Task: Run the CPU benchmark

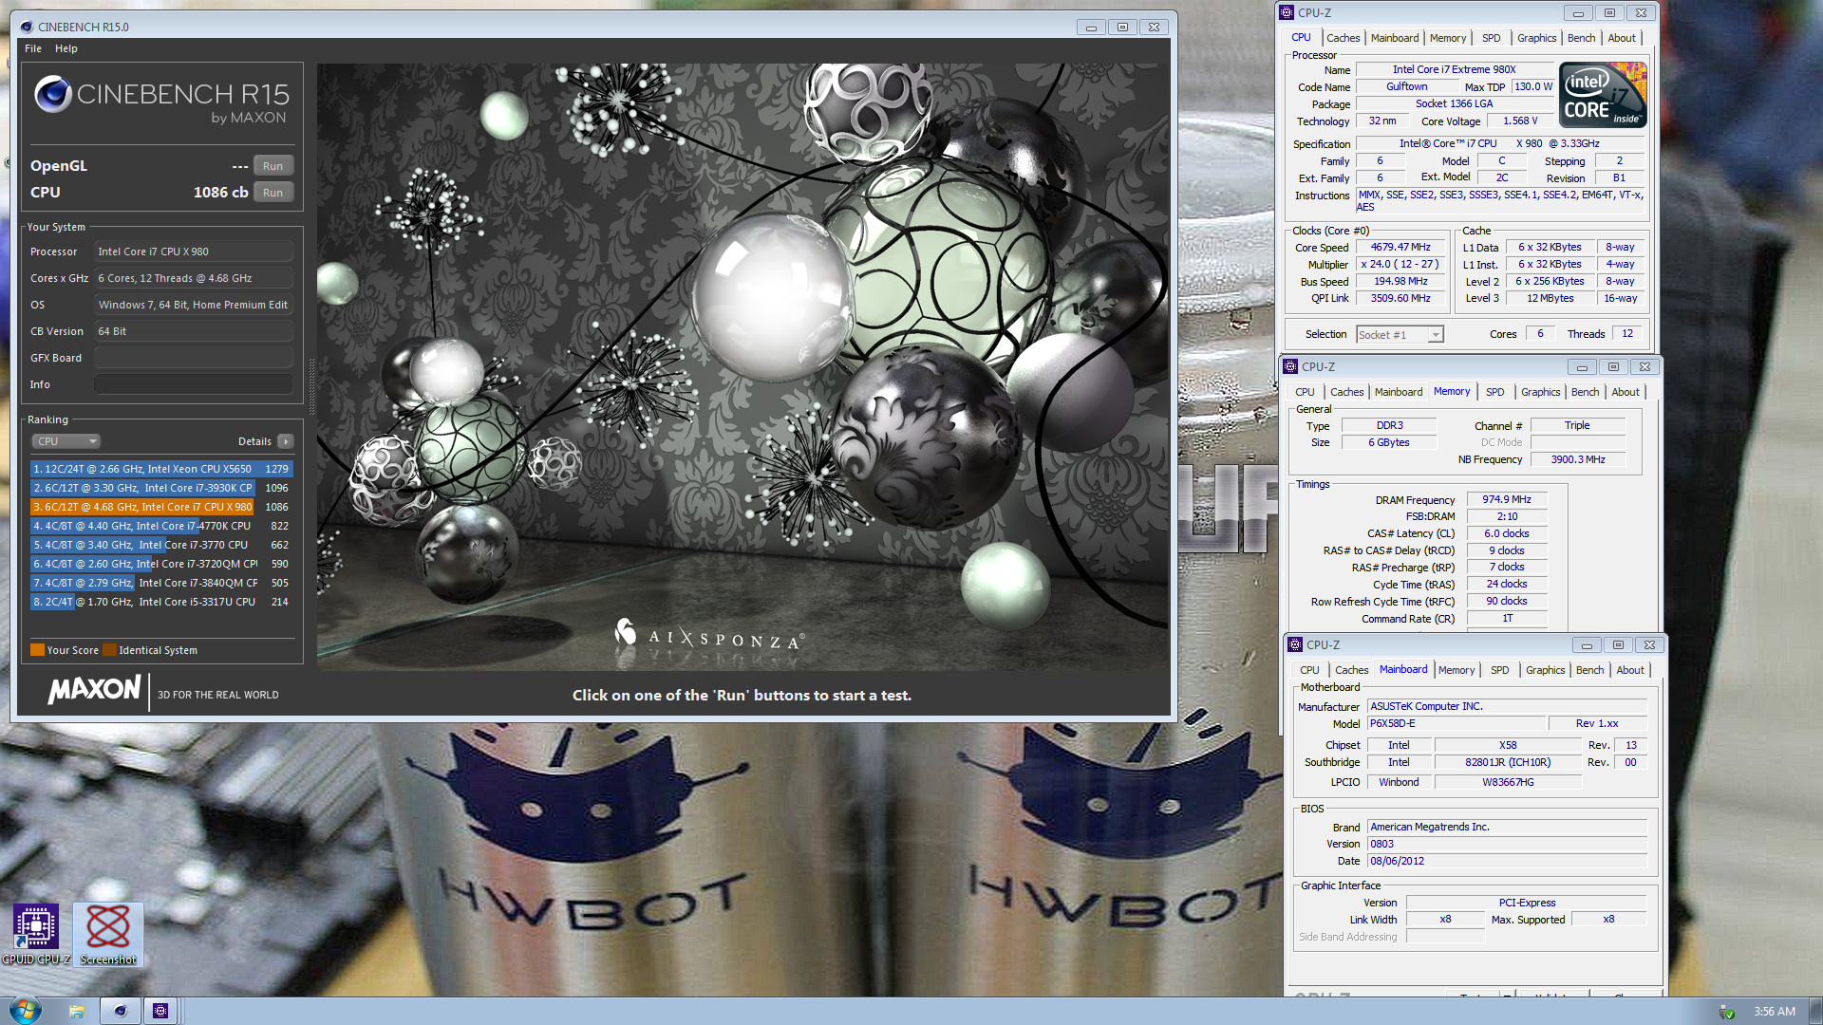Action: coord(273,193)
